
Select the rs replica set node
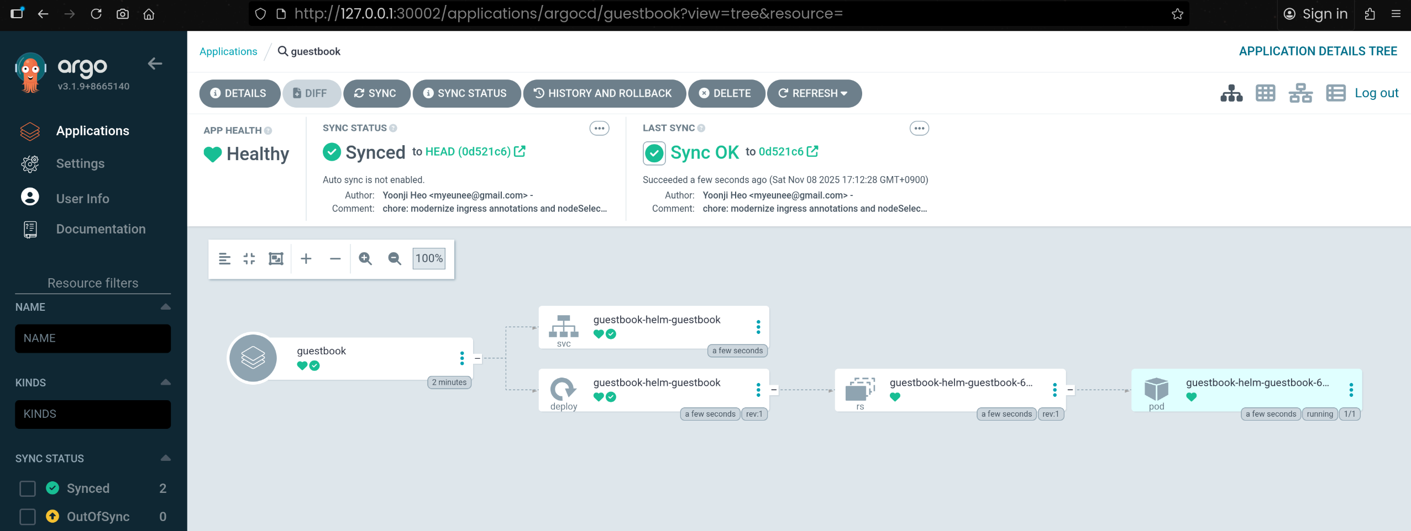pyautogui.click(x=950, y=390)
